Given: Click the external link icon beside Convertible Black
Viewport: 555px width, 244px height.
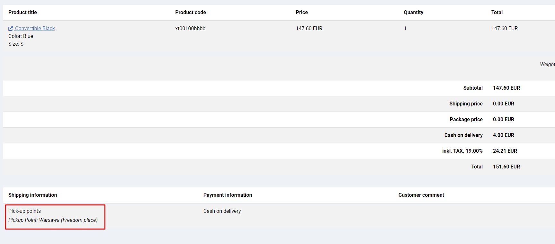Looking at the screenshot, I should (x=11, y=29).
